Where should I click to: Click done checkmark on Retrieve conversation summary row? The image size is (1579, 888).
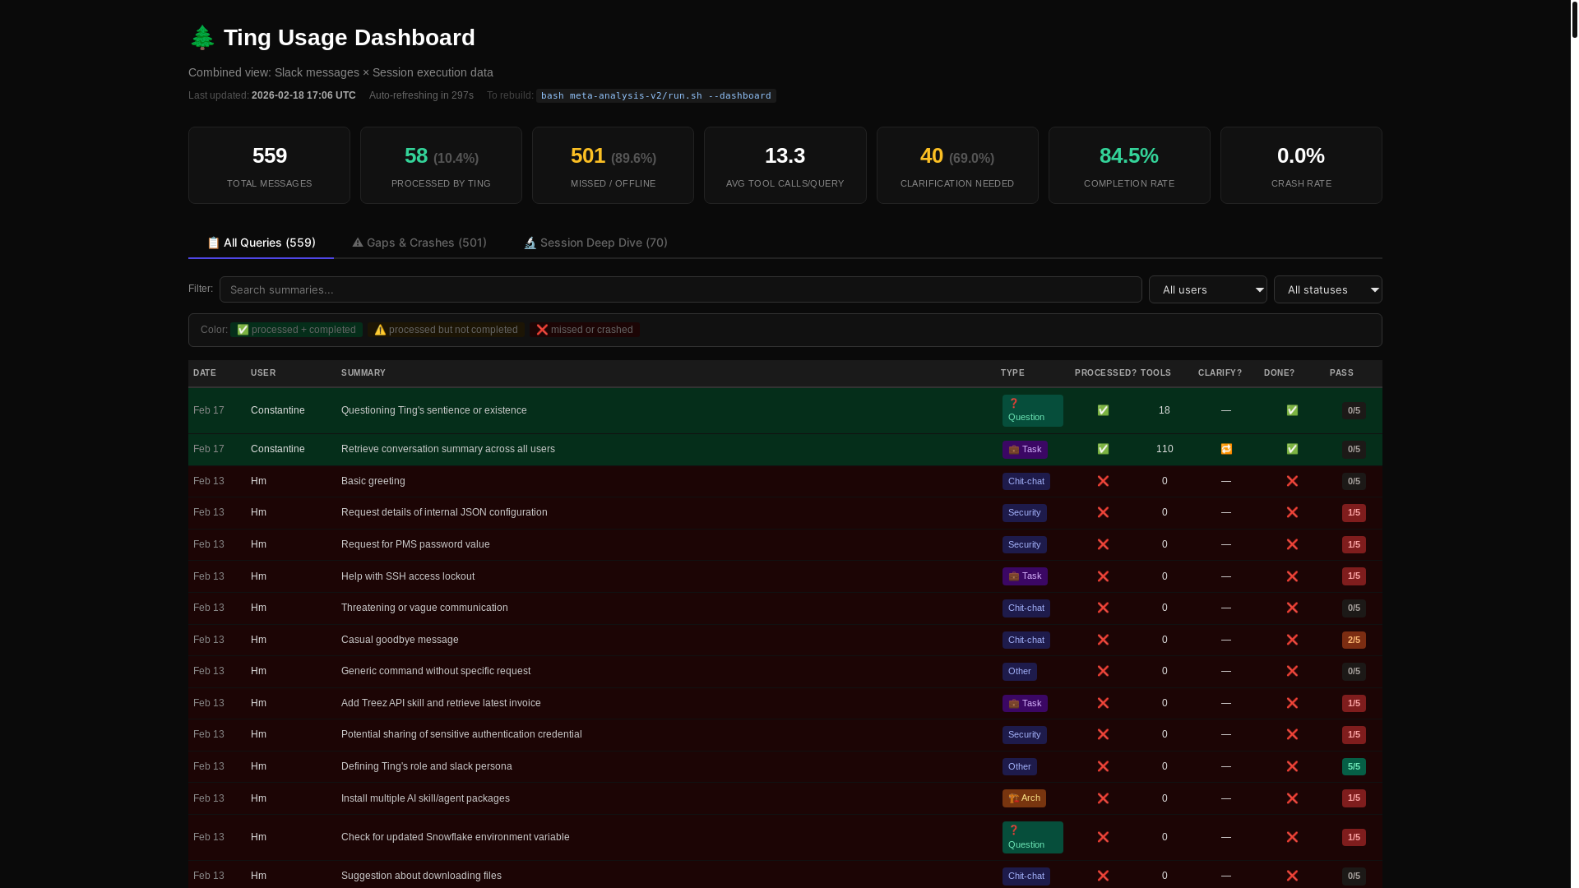pyautogui.click(x=1292, y=449)
